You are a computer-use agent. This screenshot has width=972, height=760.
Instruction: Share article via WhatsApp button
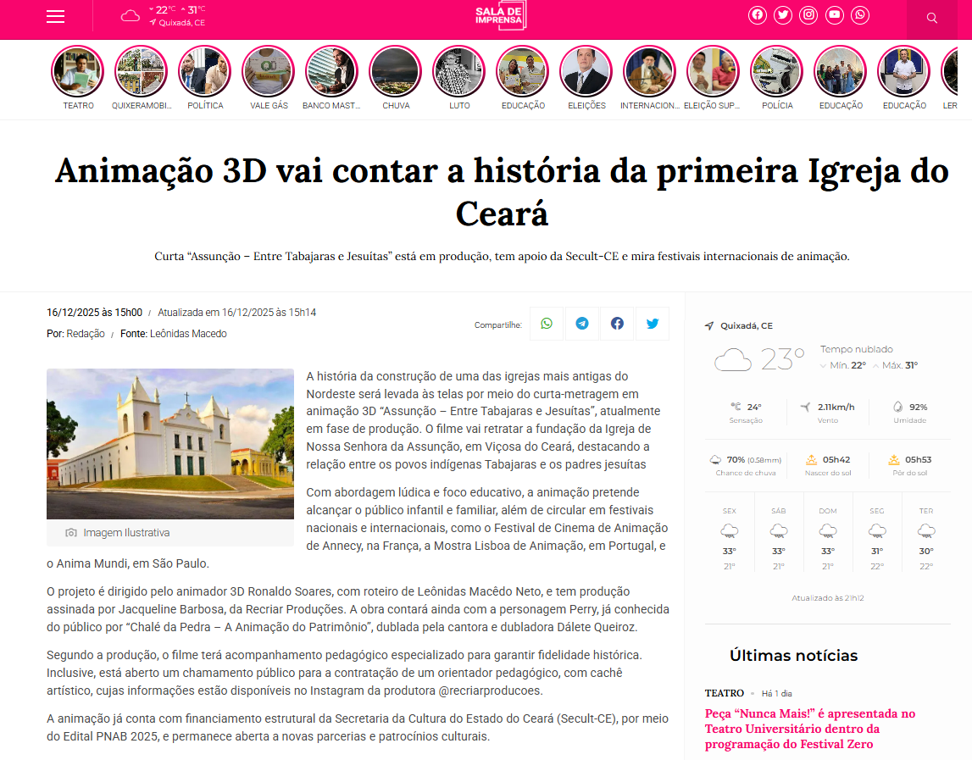547,324
